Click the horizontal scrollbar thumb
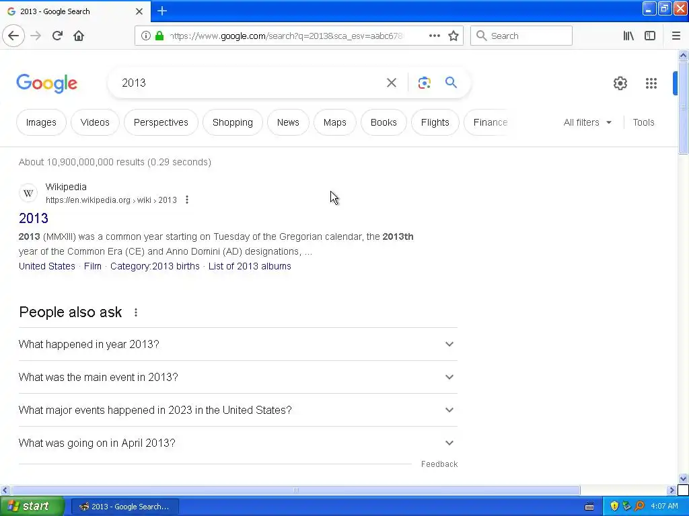 [x=296, y=490]
